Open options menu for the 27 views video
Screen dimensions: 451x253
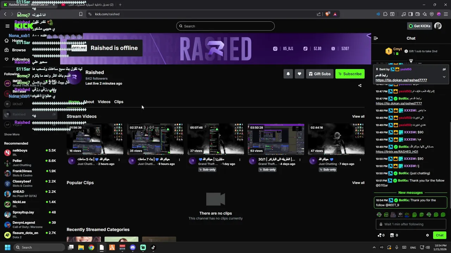[x=240, y=160]
